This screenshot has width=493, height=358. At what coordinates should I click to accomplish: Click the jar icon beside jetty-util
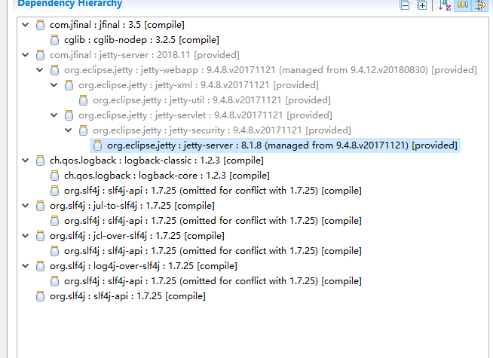pyautogui.click(x=84, y=100)
